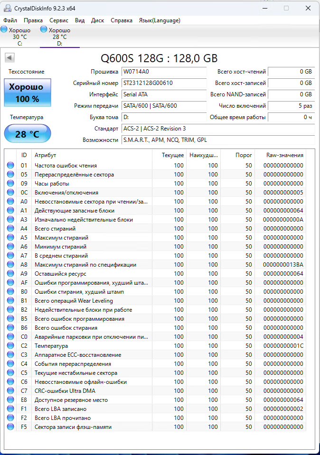
Task: Click status orb for attribute A9 row
Action: pyautogui.click(x=10, y=273)
